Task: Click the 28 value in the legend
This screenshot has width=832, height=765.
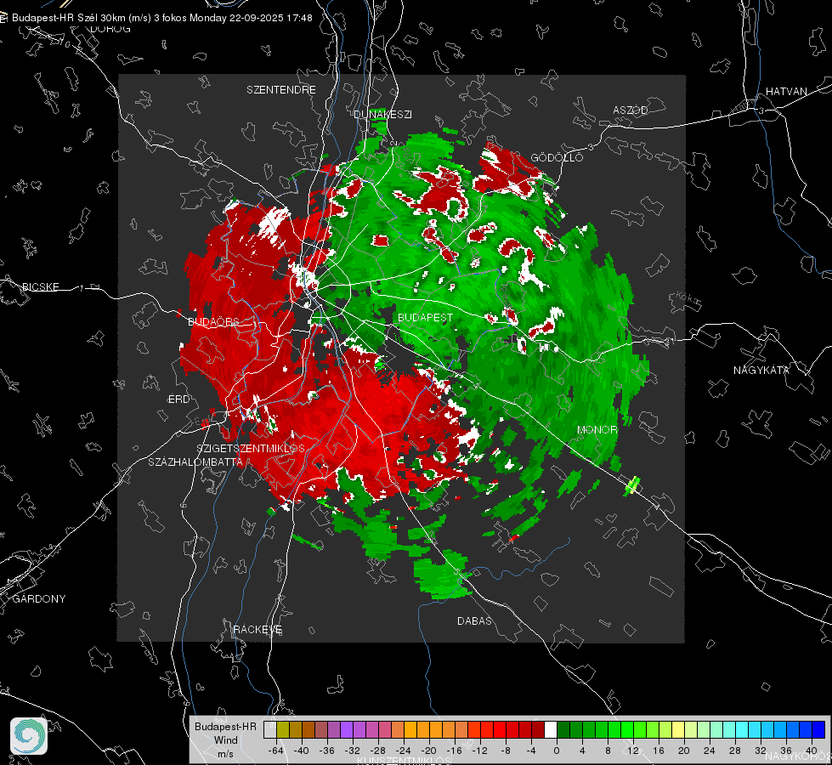Action: [x=735, y=751]
